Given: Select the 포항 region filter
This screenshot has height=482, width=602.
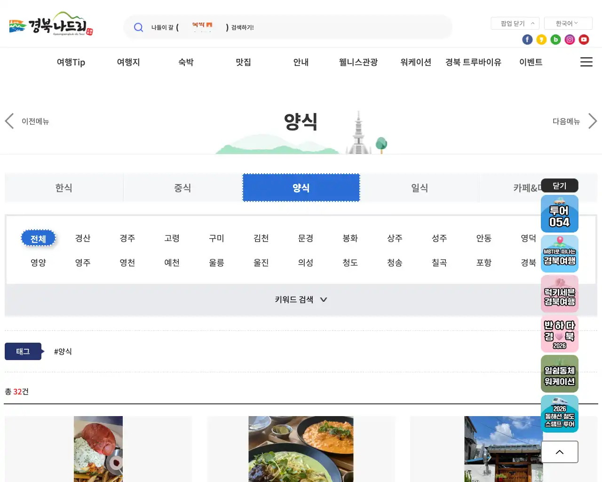Looking at the screenshot, I should click(484, 263).
